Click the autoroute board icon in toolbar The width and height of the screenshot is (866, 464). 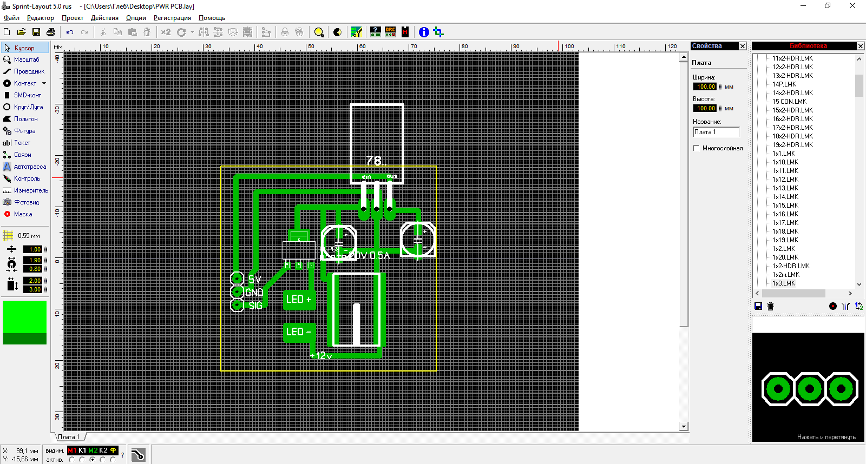tap(357, 32)
